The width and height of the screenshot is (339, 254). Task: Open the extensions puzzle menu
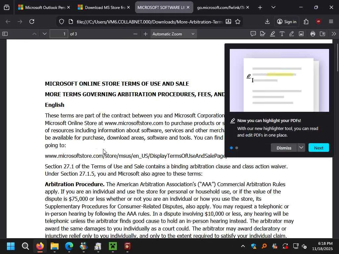click(306, 21)
